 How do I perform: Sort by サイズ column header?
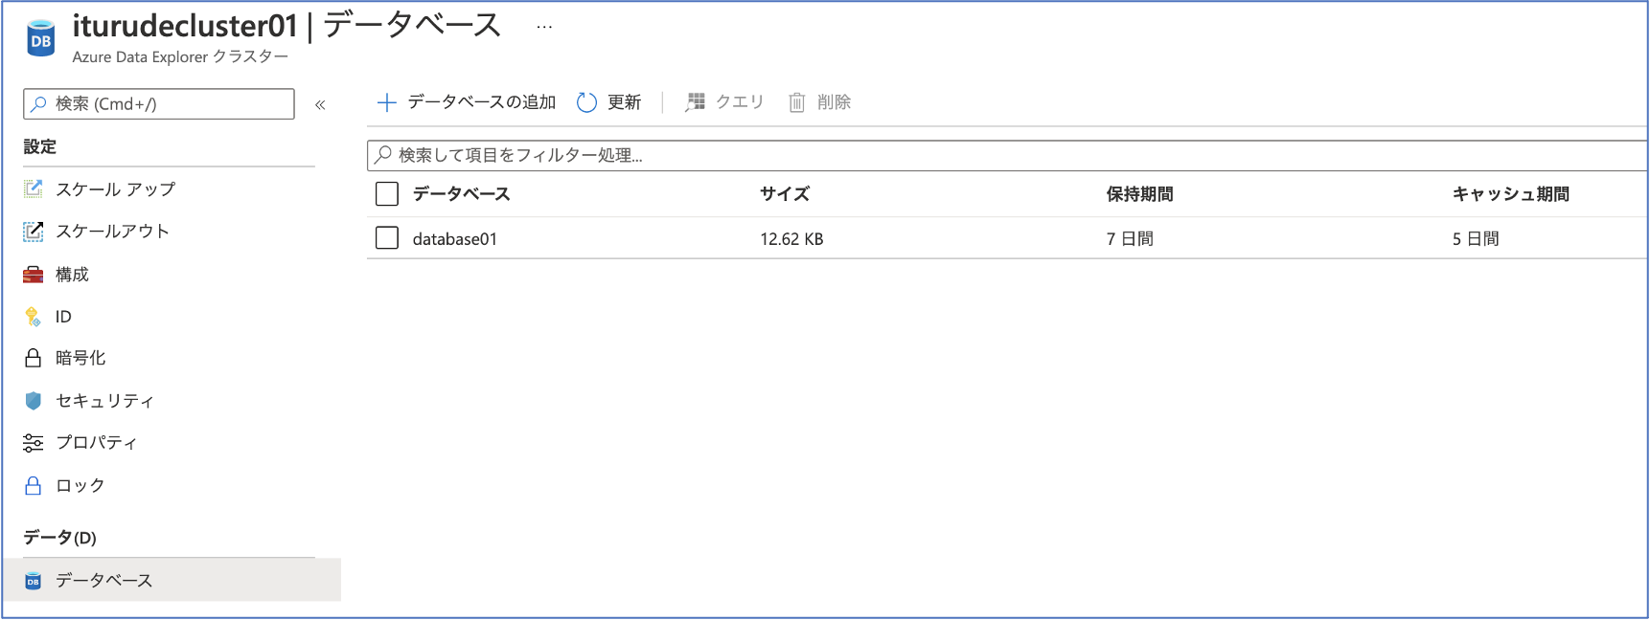click(x=785, y=194)
